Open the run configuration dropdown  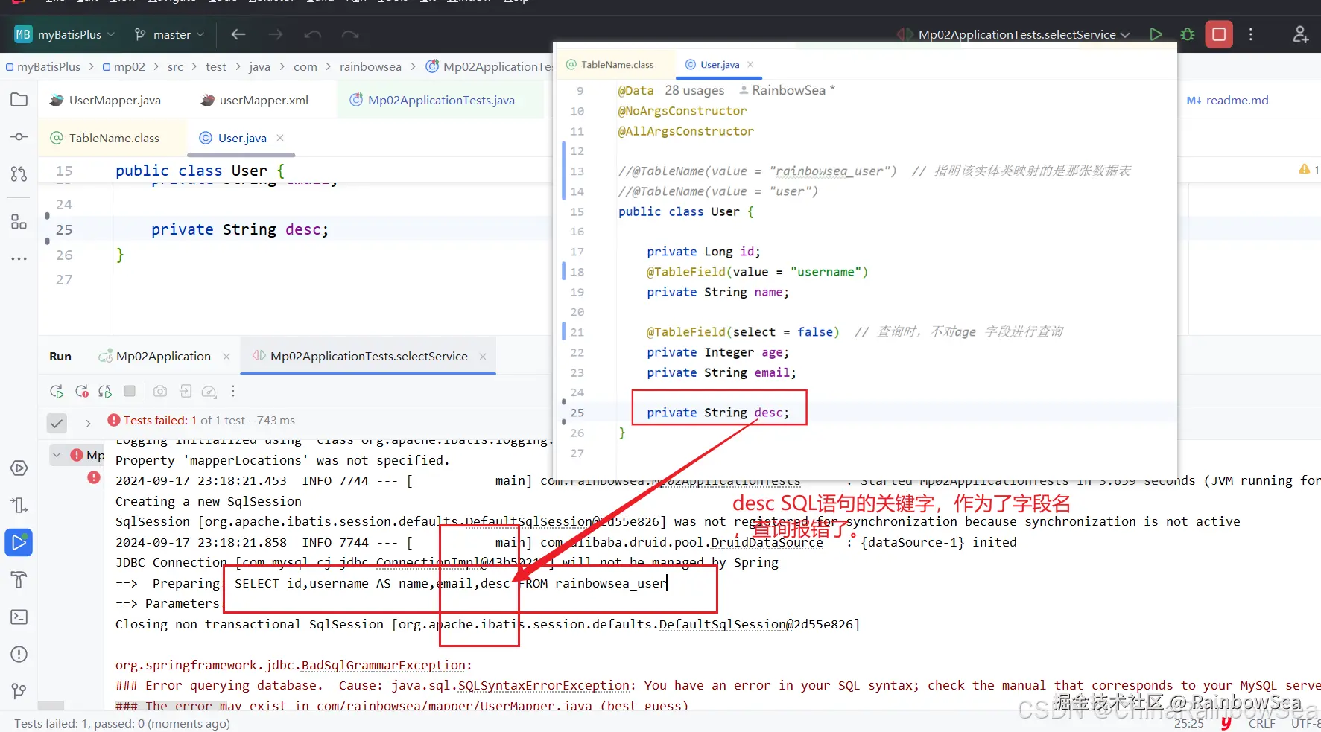(x=1015, y=34)
